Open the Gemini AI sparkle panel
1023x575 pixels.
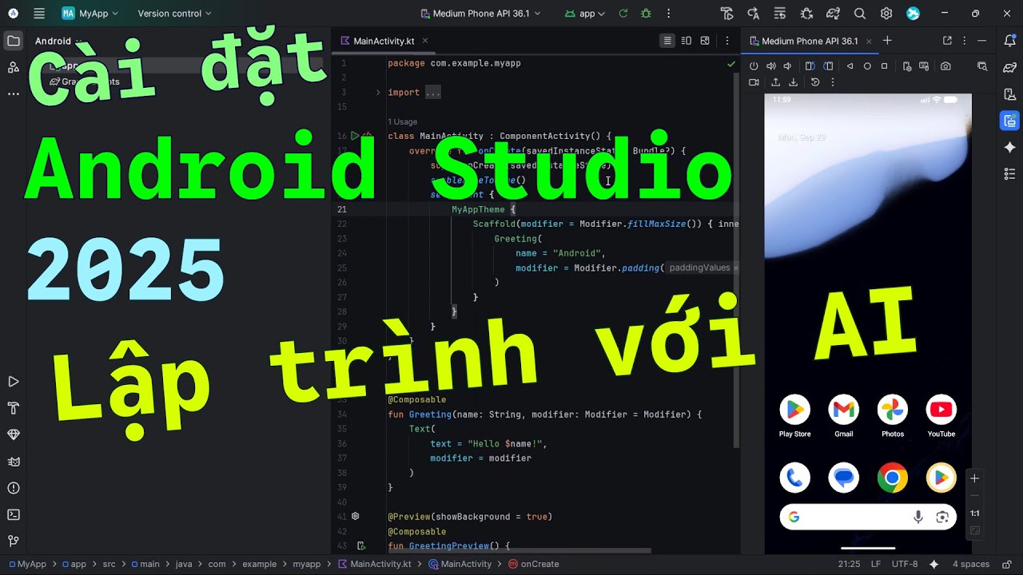[1010, 147]
